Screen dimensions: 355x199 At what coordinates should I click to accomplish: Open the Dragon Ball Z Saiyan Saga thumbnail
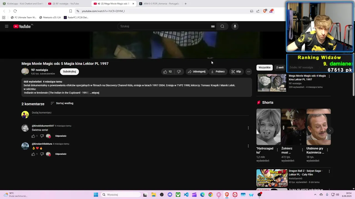pos(272,178)
